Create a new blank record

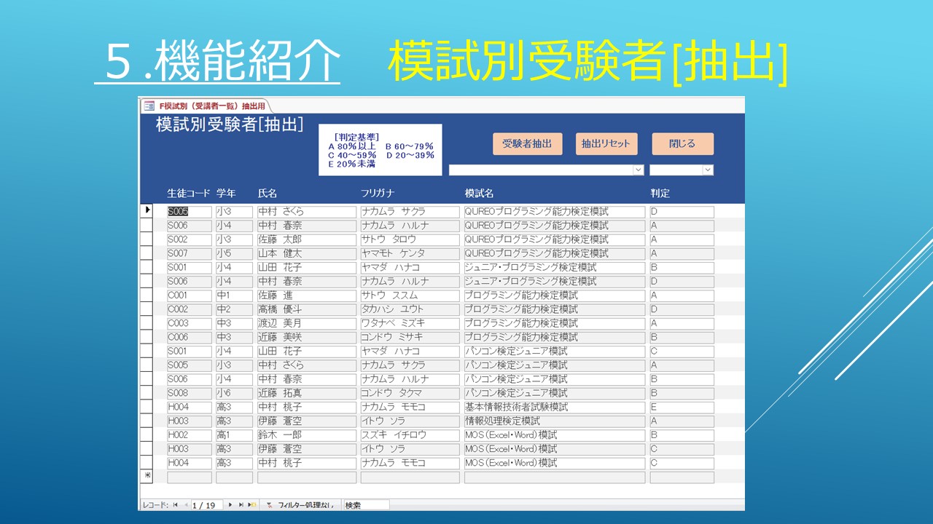coord(251,504)
